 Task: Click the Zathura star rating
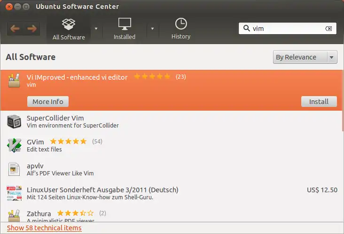pos(75,213)
